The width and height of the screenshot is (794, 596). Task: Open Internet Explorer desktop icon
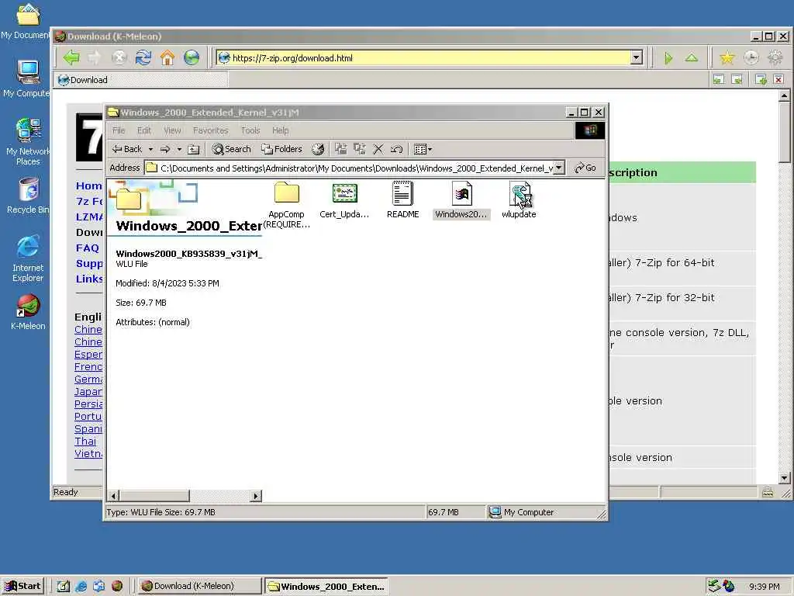[x=28, y=258]
